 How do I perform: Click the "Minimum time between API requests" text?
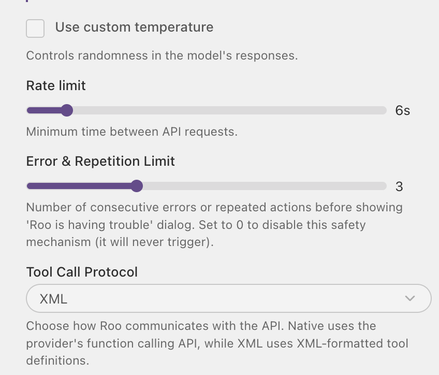132,132
